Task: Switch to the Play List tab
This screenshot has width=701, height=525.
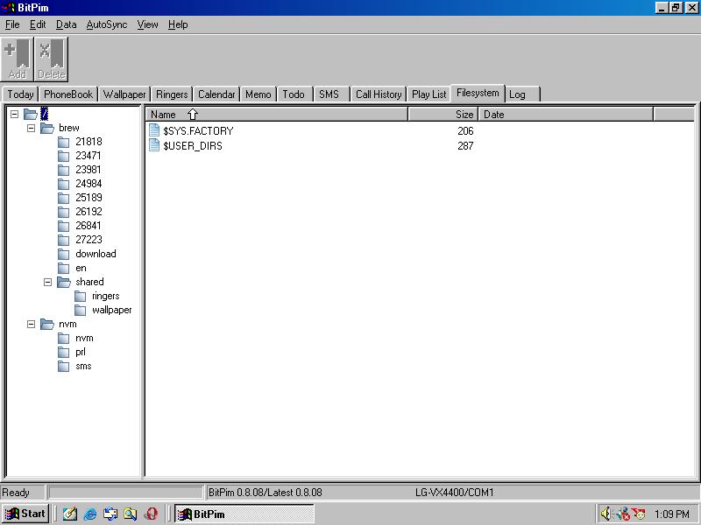Action: [x=429, y=94]
